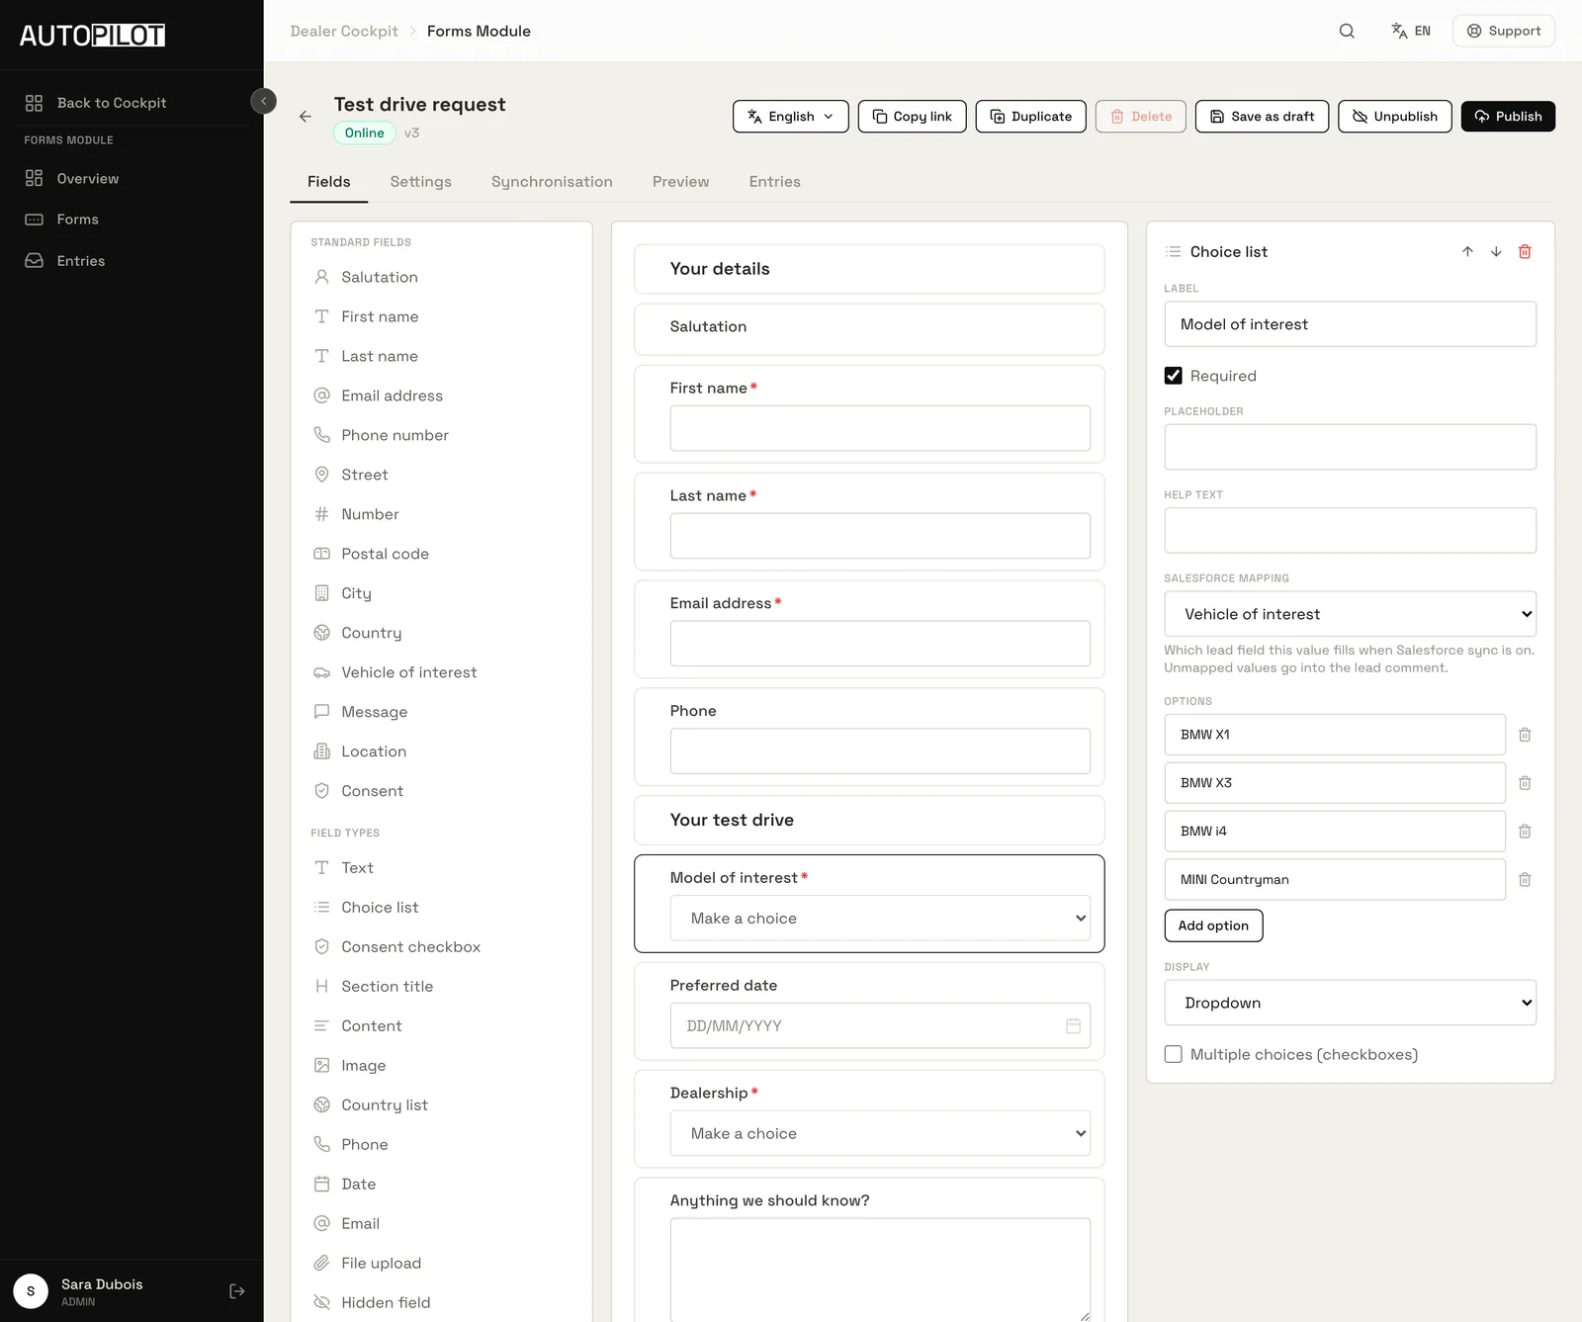This screenshot has width=1582, height=1322.
Task: Expand the Dealership choice dropdown
Action: 880,1134
